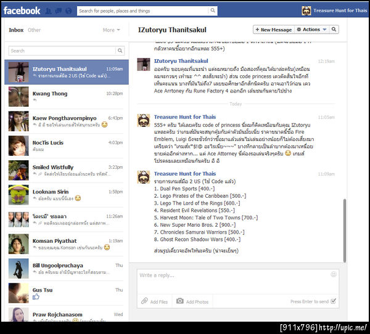Open Looknam Sirin conversation

pos(67,195)
